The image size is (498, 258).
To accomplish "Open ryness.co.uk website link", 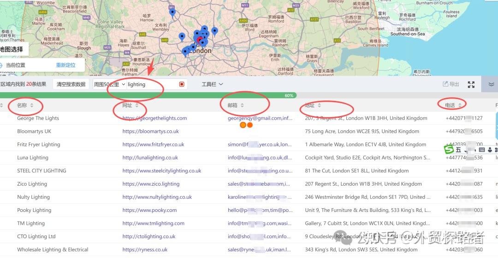I will point(145,250).
